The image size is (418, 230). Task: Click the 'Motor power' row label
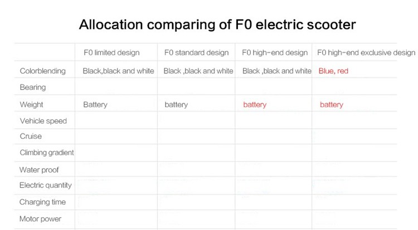click(40, 219)
